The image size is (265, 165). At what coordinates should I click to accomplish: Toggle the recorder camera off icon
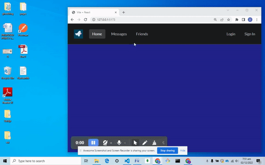[105, 143]
